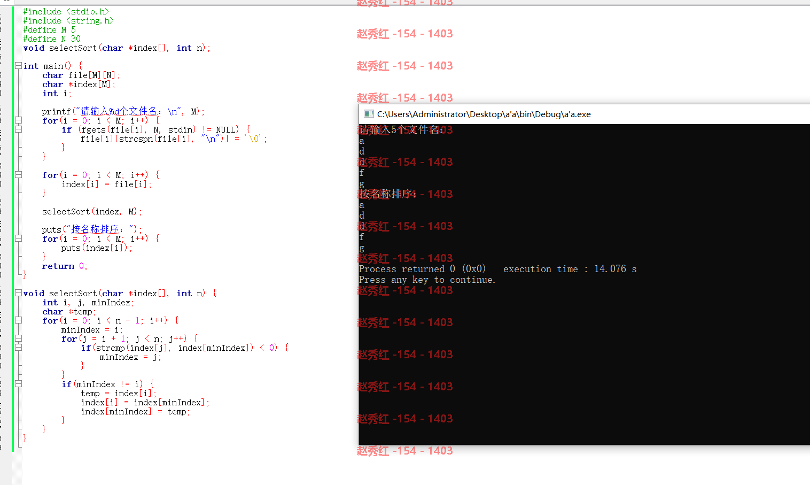Click the minIndex = i; line
This screenshot has height=485, width=810.
92,329
